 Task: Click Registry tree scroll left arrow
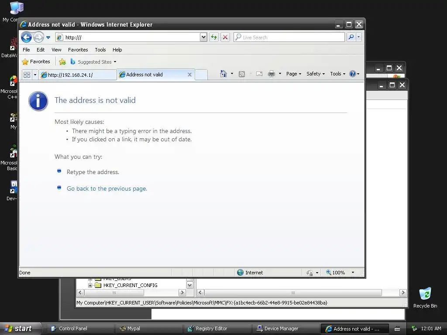pos(80,293)
